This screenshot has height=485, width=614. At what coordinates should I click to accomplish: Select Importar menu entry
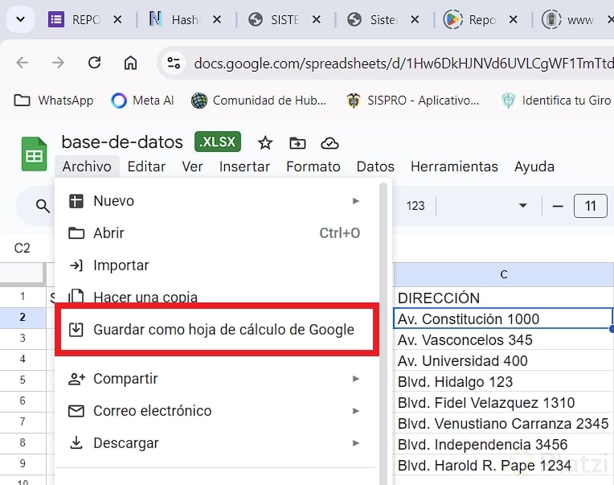tap(216, 265)
